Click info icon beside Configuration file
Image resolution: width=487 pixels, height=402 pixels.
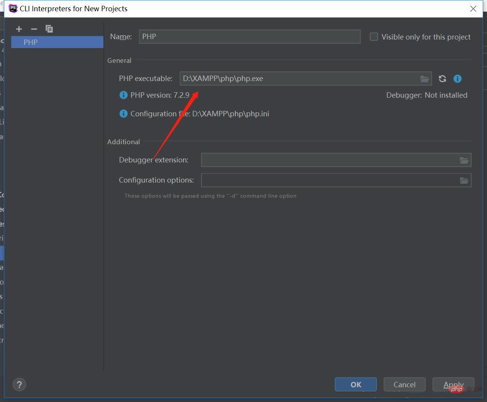[123, 114]
